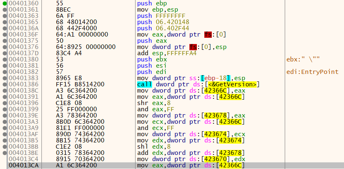344x169 pixels.
Task: Select the instruction add esp,FFFFFFA4
Action: coord(167,53)
